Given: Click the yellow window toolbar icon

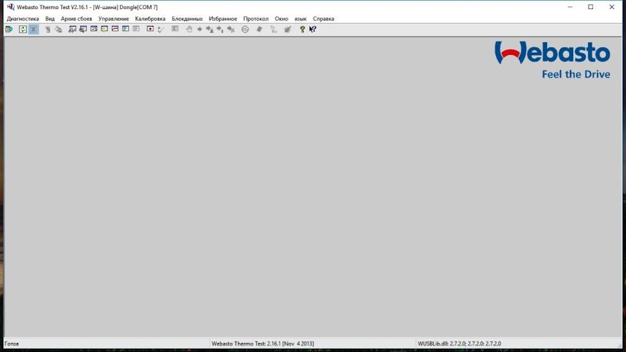Looking at the screenshot, I should [x=104, y=29].
